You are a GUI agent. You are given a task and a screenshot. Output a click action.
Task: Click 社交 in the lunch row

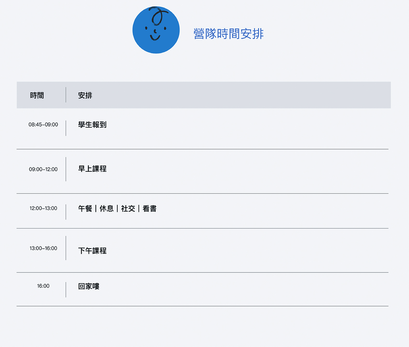tap(128, 209)
